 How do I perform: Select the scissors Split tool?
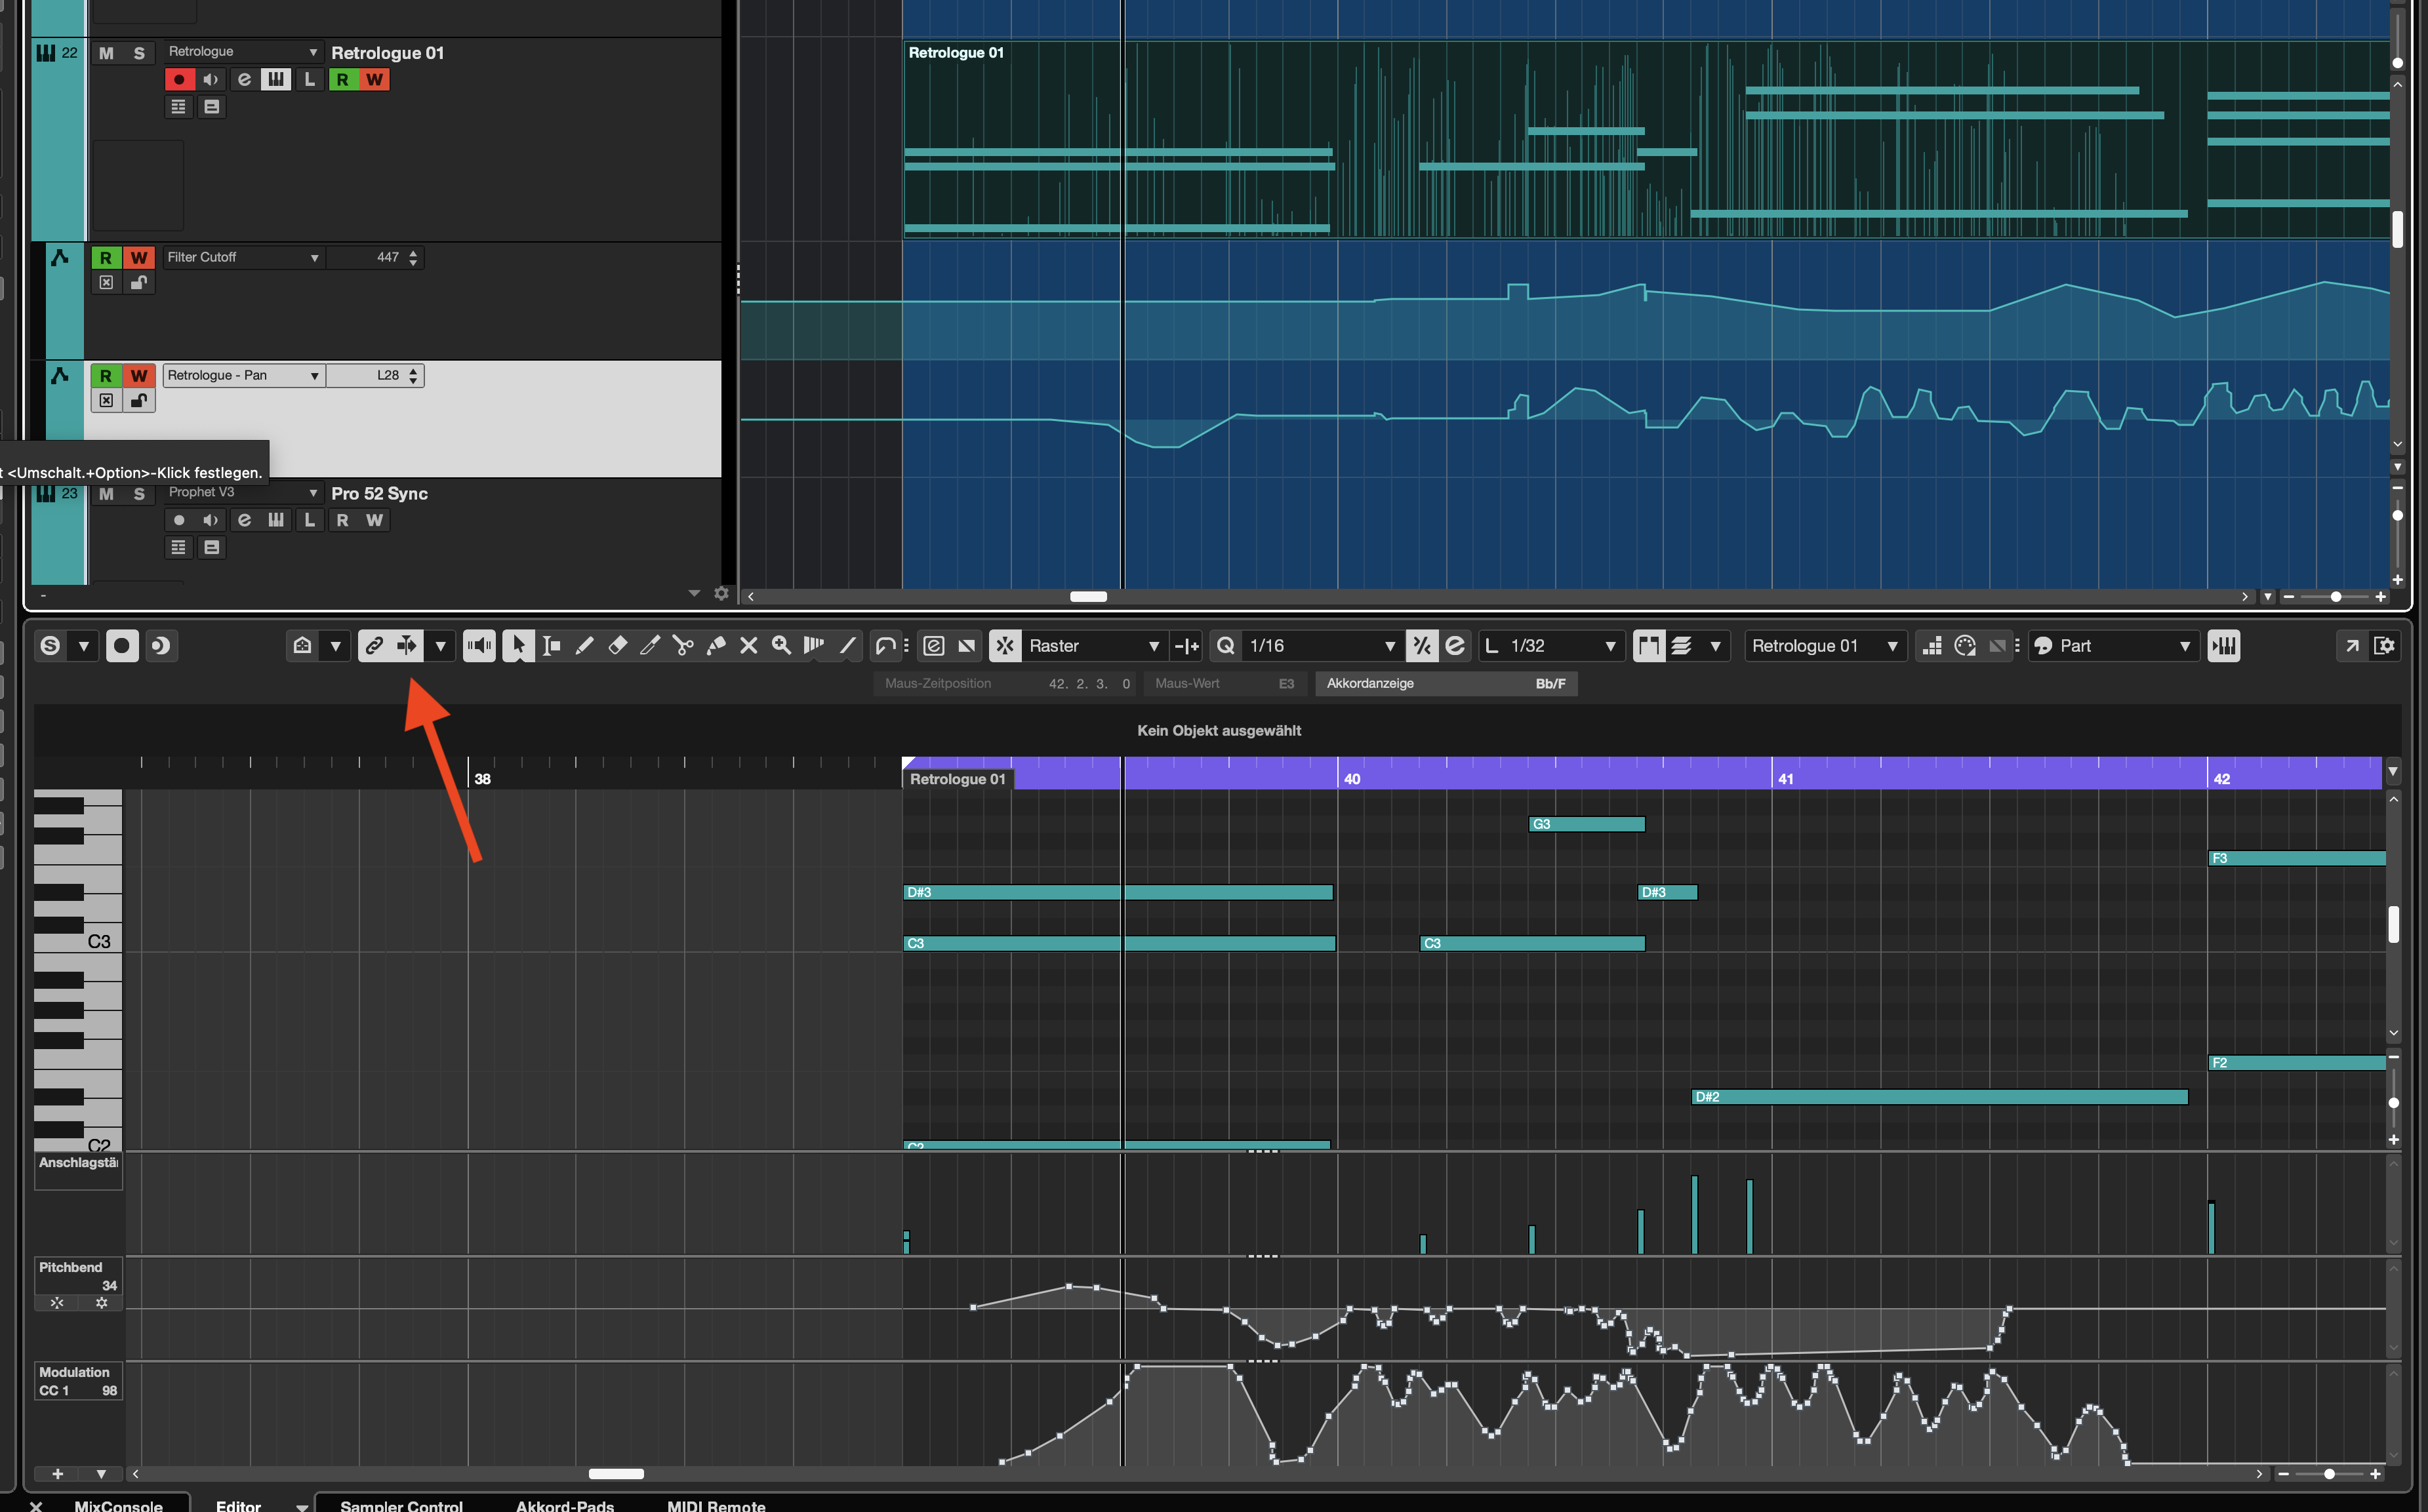(x=683, y=646)
